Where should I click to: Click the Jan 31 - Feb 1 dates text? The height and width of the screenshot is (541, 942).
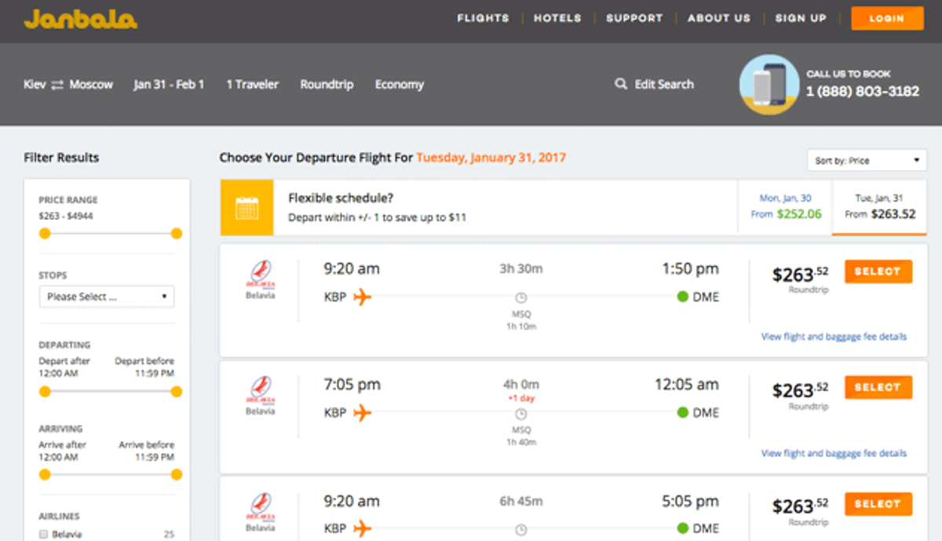coord(169,84)
